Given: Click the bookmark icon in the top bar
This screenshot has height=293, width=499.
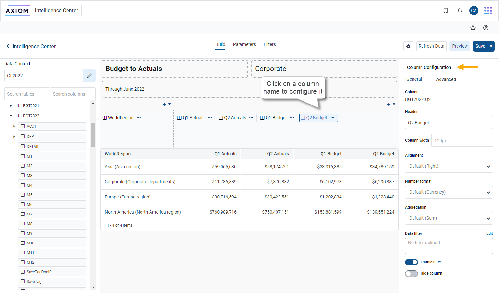Looking at the screenshot, I should [446, 11].
